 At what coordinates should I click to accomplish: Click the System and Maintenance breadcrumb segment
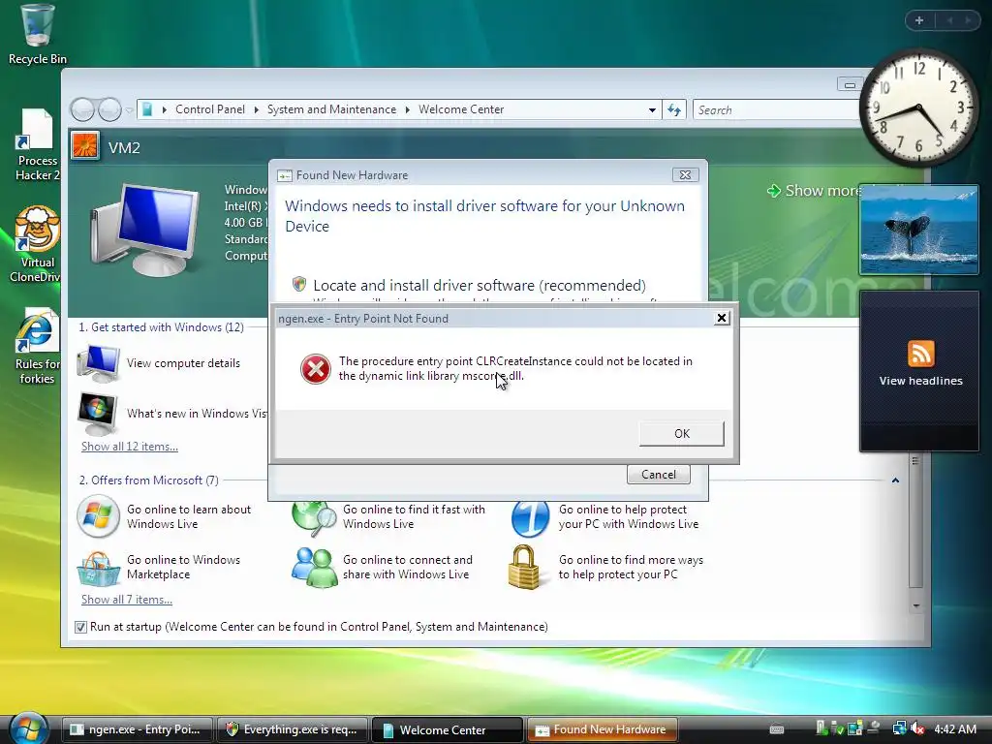point(331,109)
